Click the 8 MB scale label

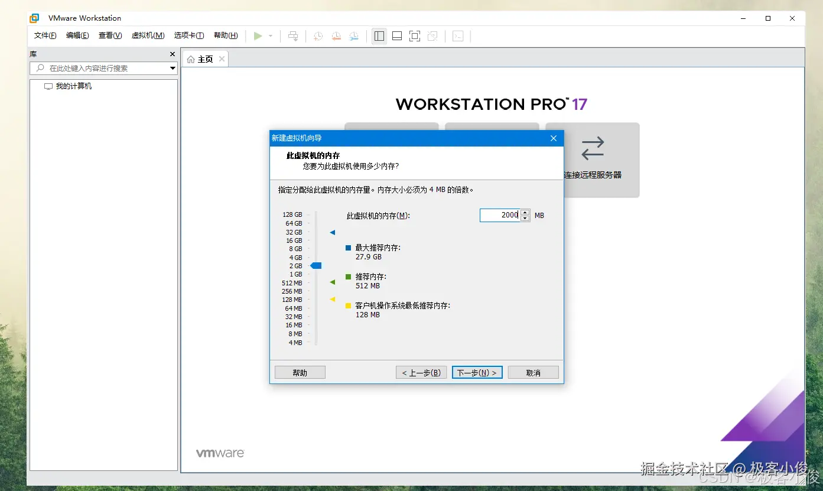point(295,334)
